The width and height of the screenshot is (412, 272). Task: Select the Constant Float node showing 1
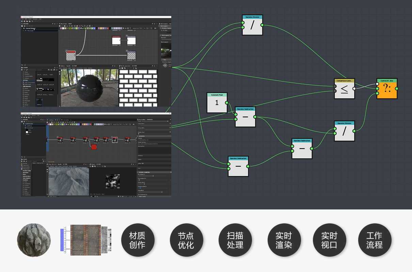tap(217, 103)
